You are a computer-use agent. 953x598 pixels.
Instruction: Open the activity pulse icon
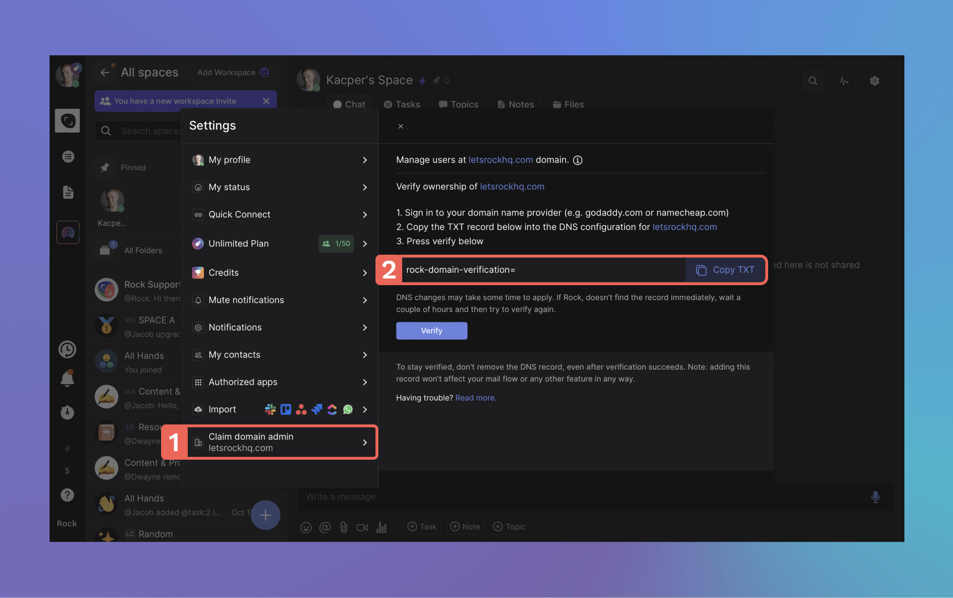[844, 81]
